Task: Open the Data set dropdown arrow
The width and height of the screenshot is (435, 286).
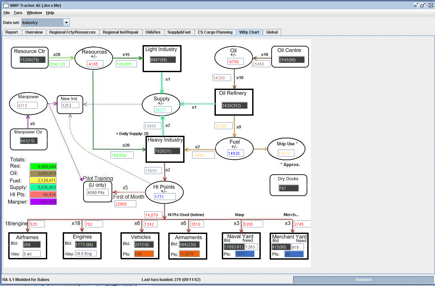Action: click(66, 23)
